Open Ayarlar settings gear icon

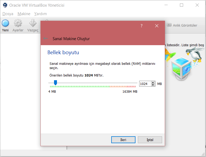18,23
